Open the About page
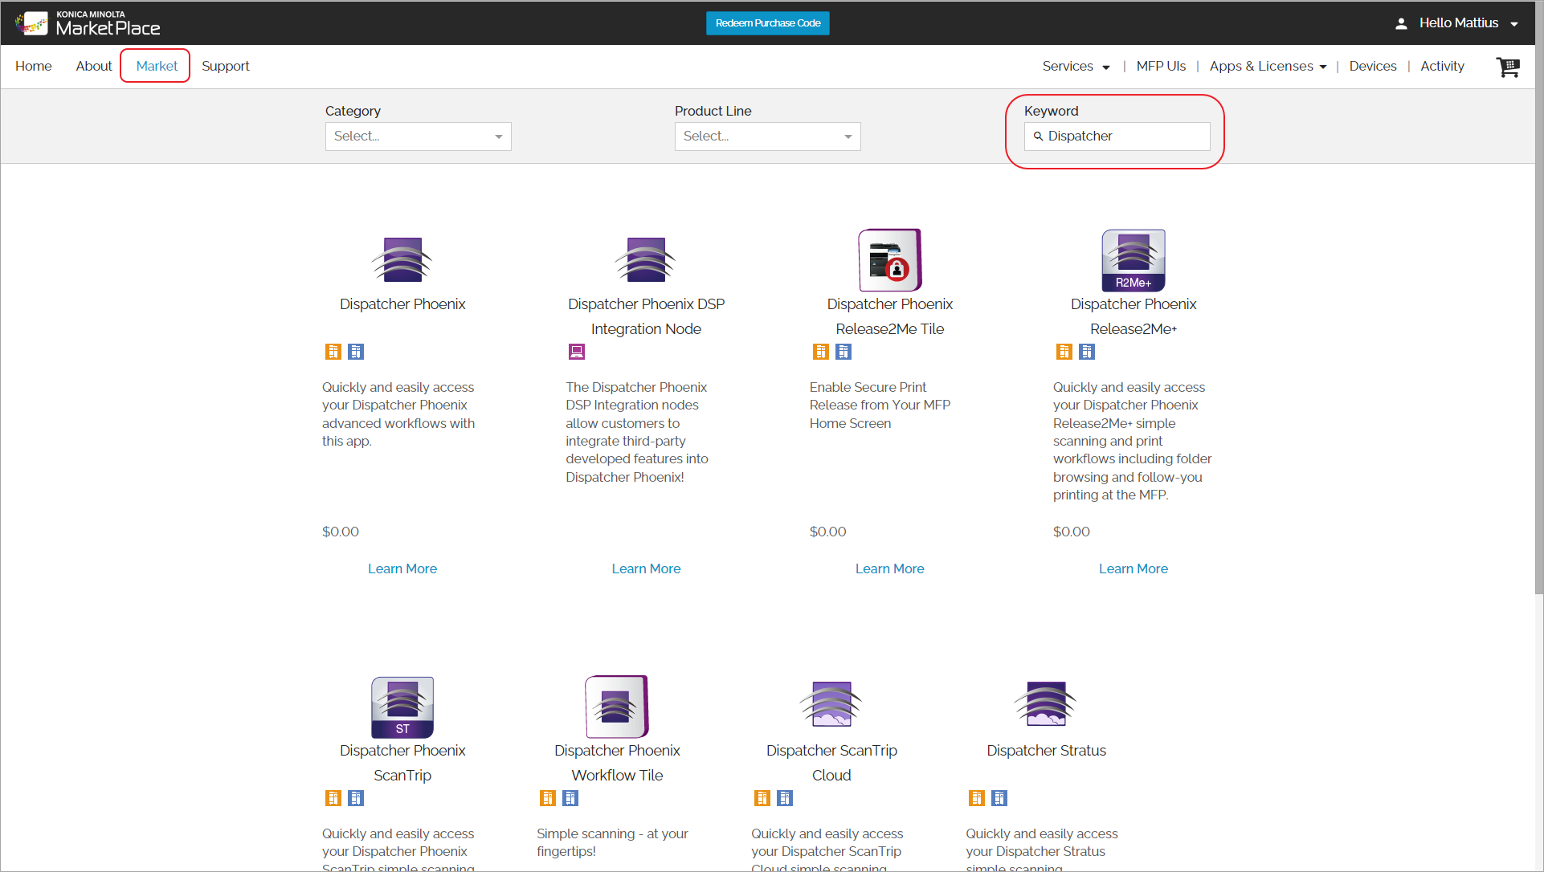 94,67
